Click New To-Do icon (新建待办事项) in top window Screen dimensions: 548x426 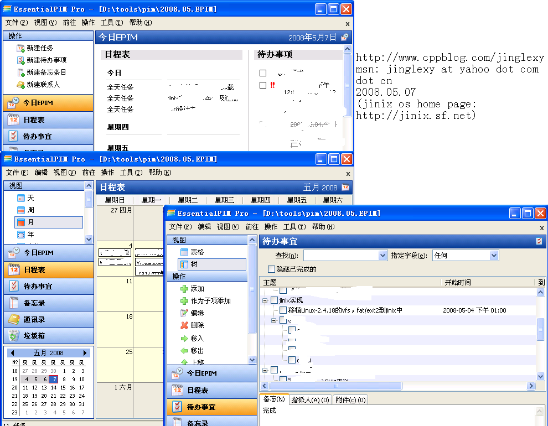tap(20, 60)
